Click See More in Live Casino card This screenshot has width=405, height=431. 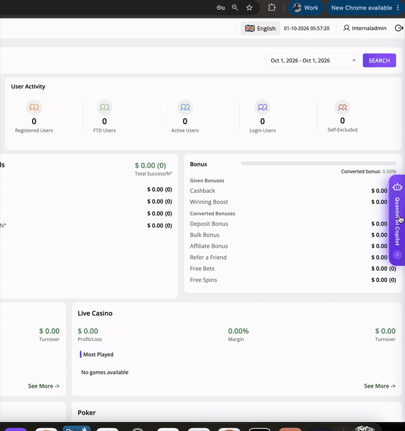pos(380,386)
